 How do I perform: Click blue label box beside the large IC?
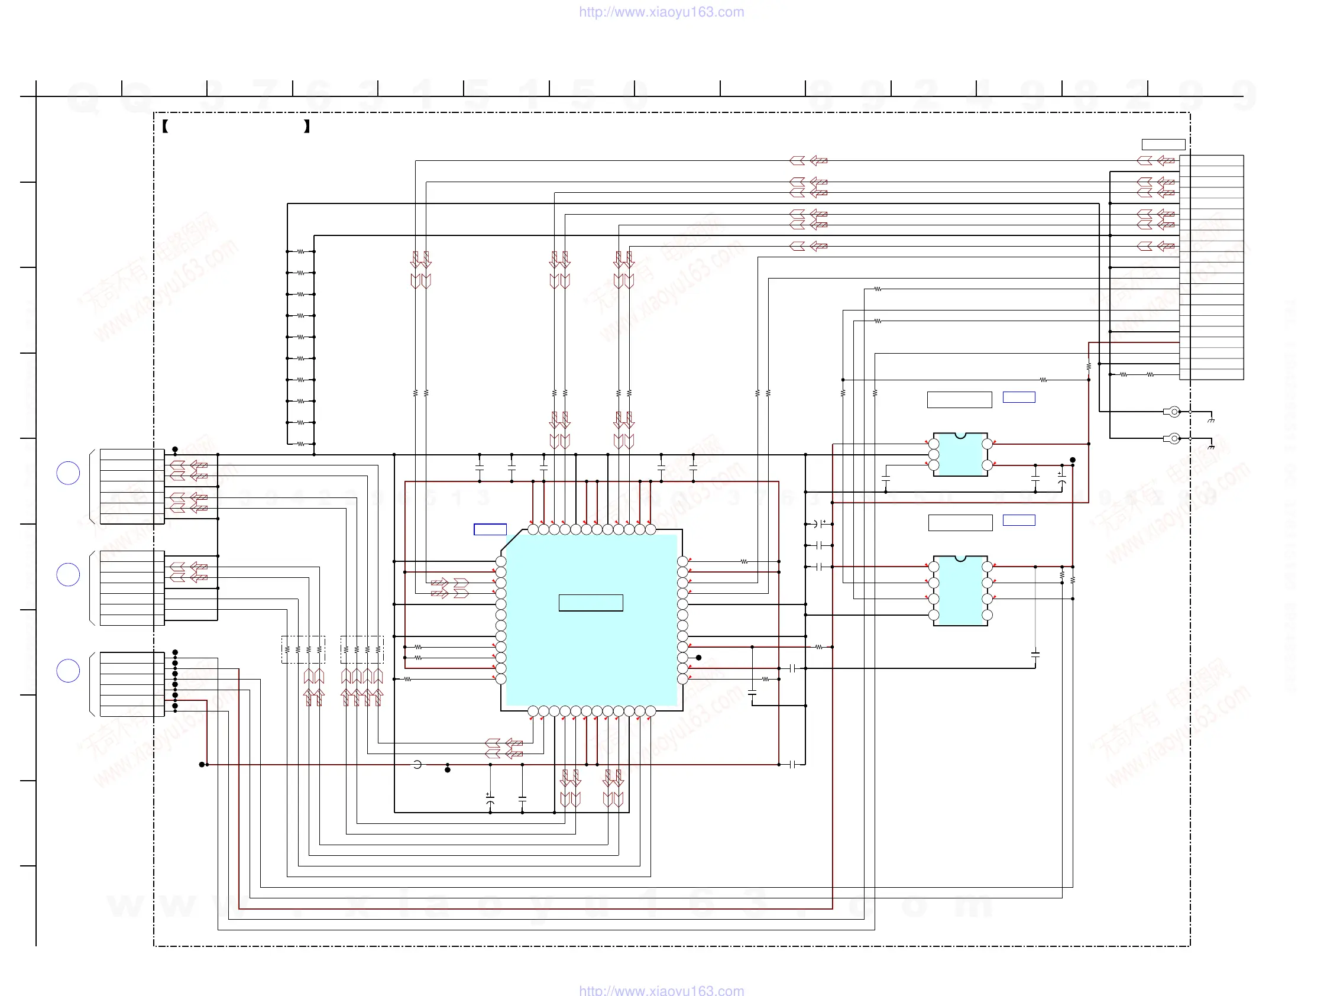490,529
